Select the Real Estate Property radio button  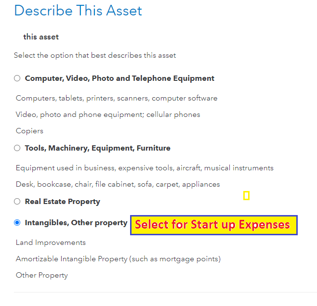pyautogui.click(x=17, y=202)
